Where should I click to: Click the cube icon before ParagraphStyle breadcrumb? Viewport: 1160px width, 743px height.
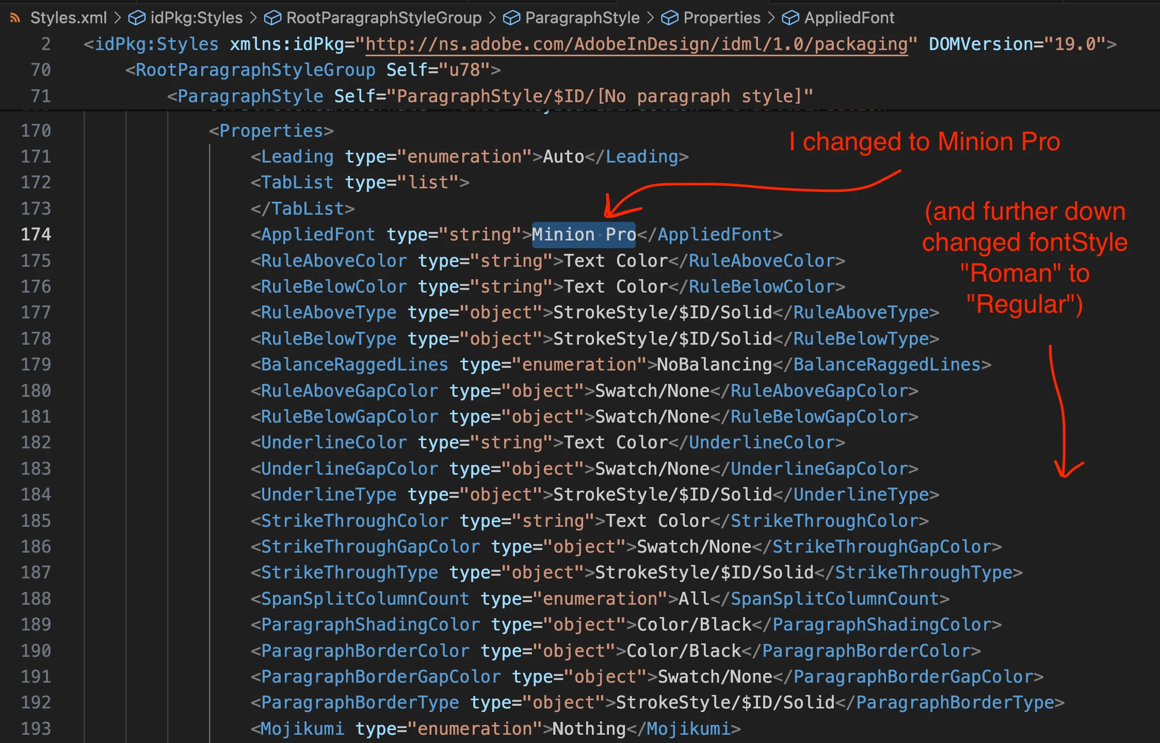point(511,18)
